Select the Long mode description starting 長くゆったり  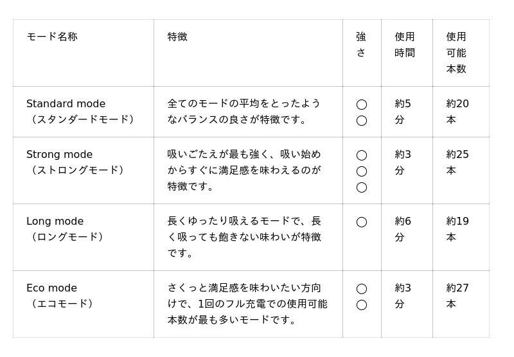coord(244,237)
